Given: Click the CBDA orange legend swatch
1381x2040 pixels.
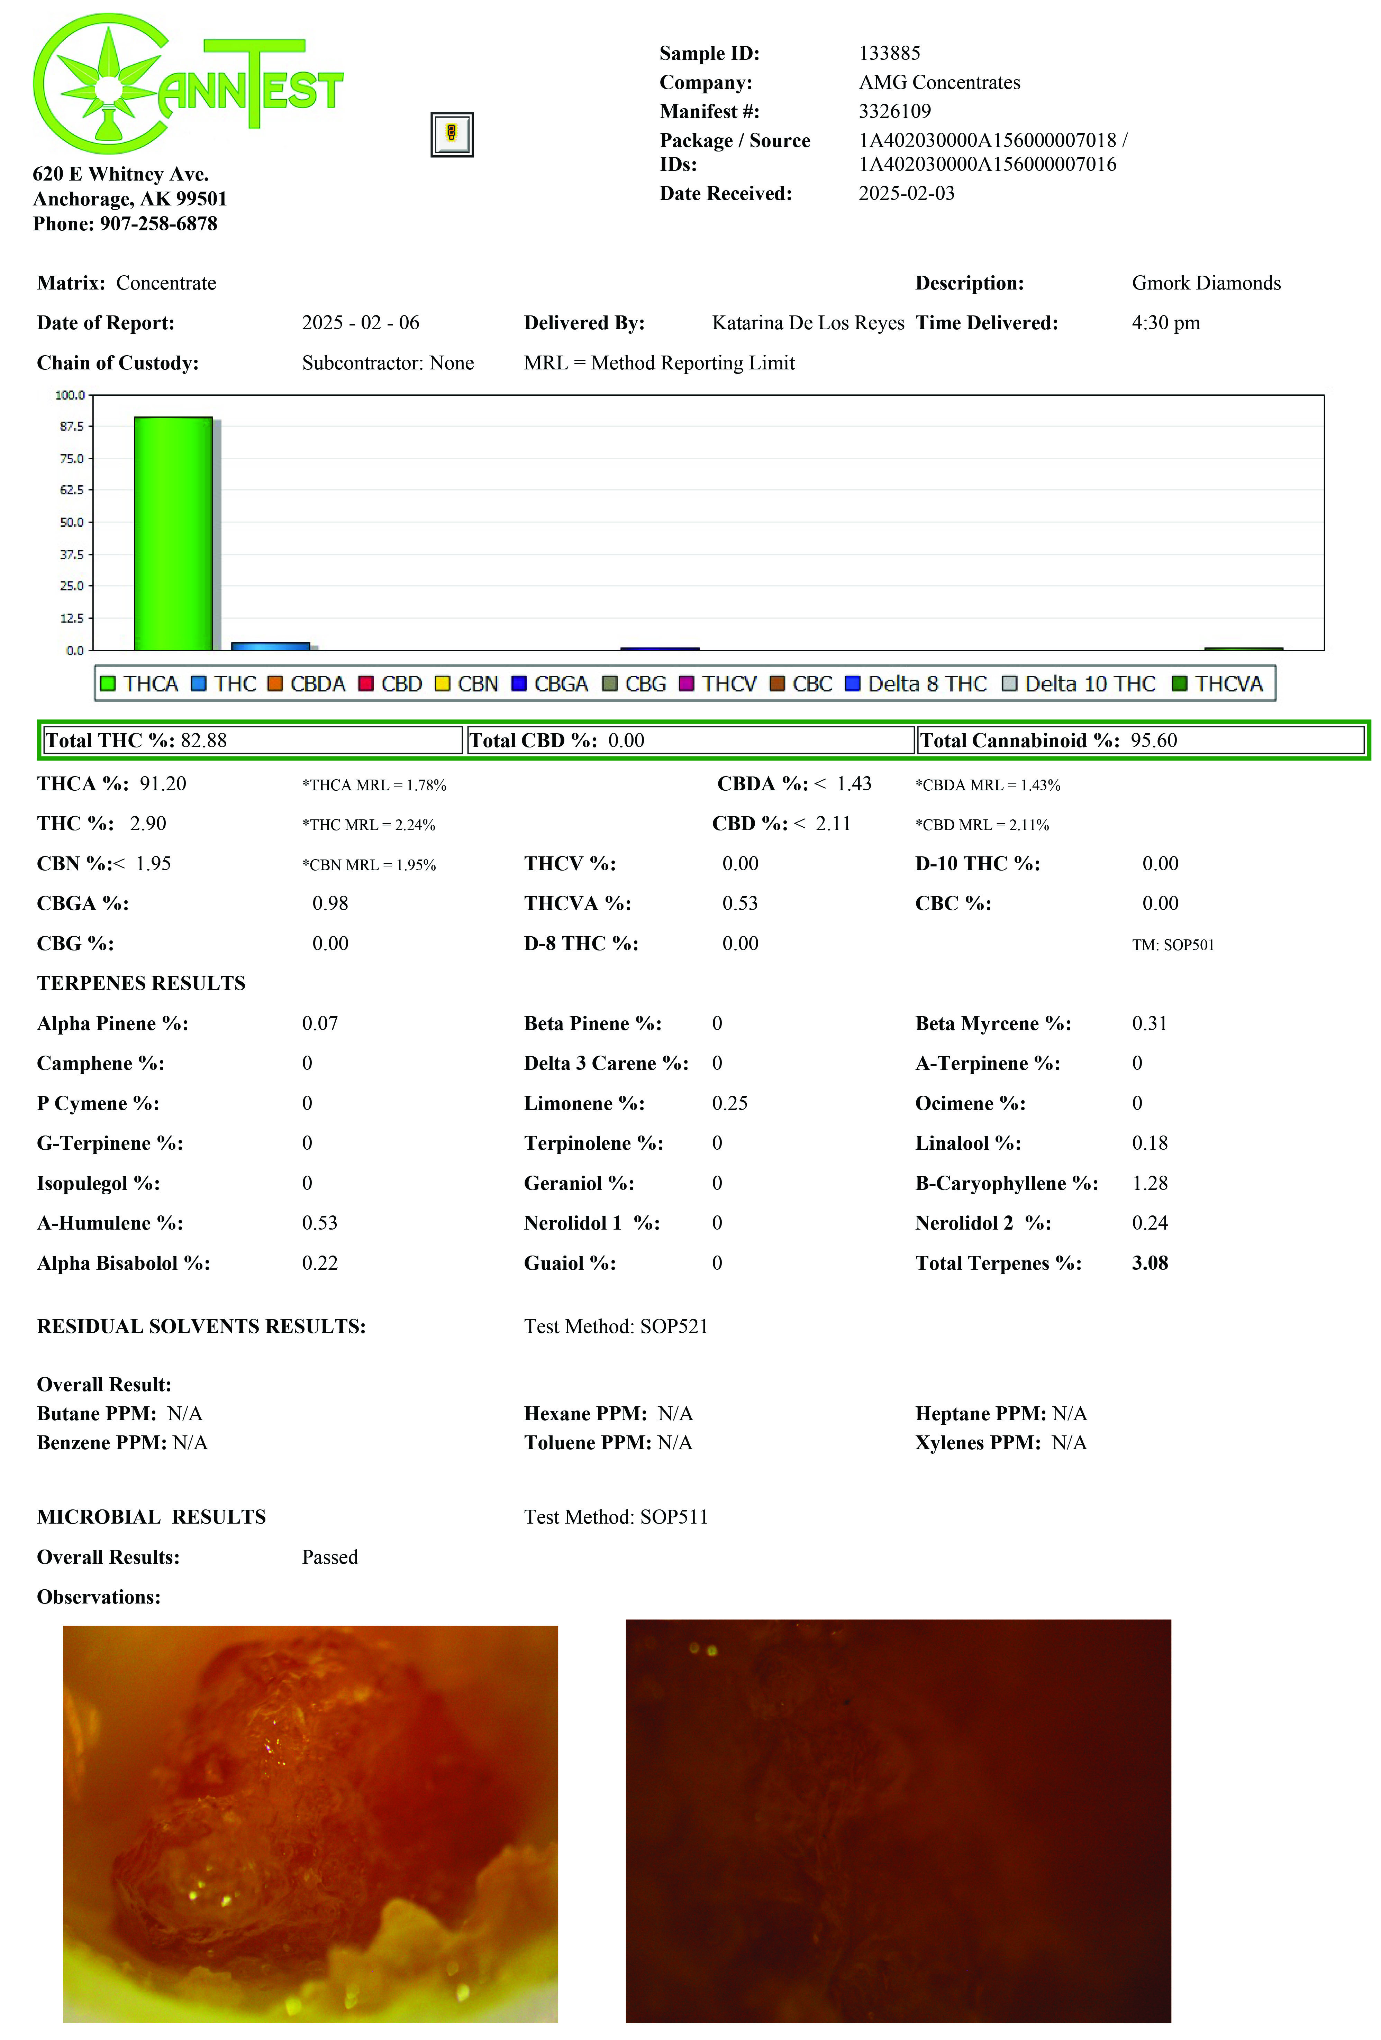Looking at the screenshot, I should coord(276,684).
